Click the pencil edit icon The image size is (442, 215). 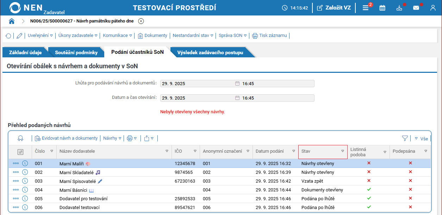point(19,36)
